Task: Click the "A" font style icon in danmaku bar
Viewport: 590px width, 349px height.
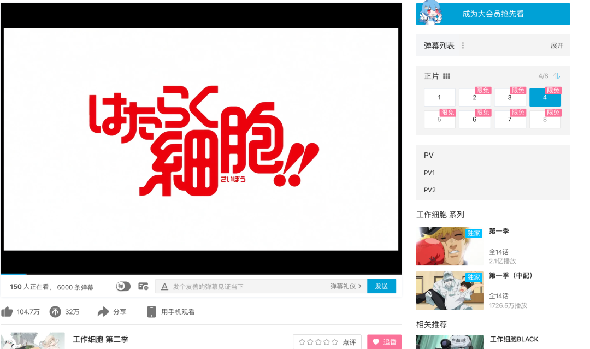Action: coord(164,286)
